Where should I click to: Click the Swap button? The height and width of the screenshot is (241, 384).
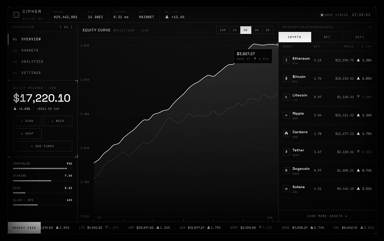click(27, 133)
